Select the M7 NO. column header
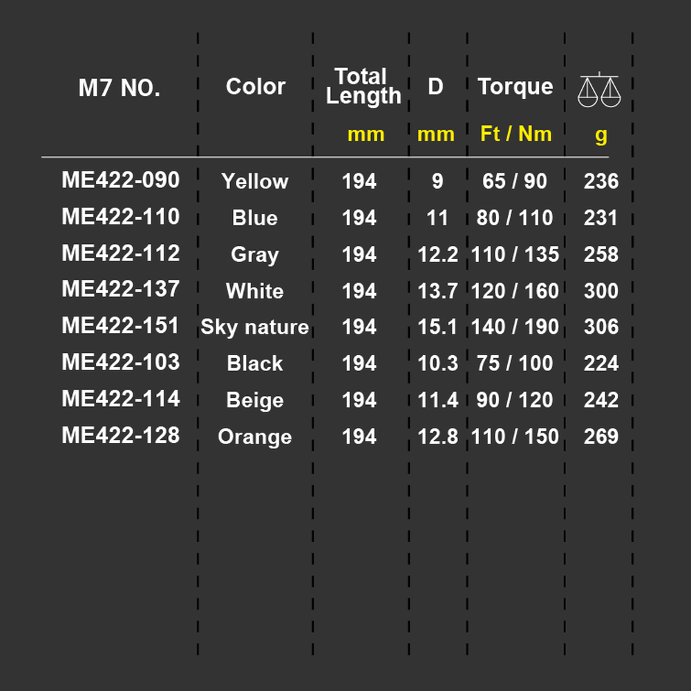Screen dimensions: 691x691 [120, 88]
